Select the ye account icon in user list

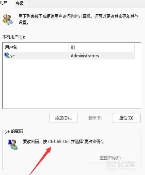7,55
